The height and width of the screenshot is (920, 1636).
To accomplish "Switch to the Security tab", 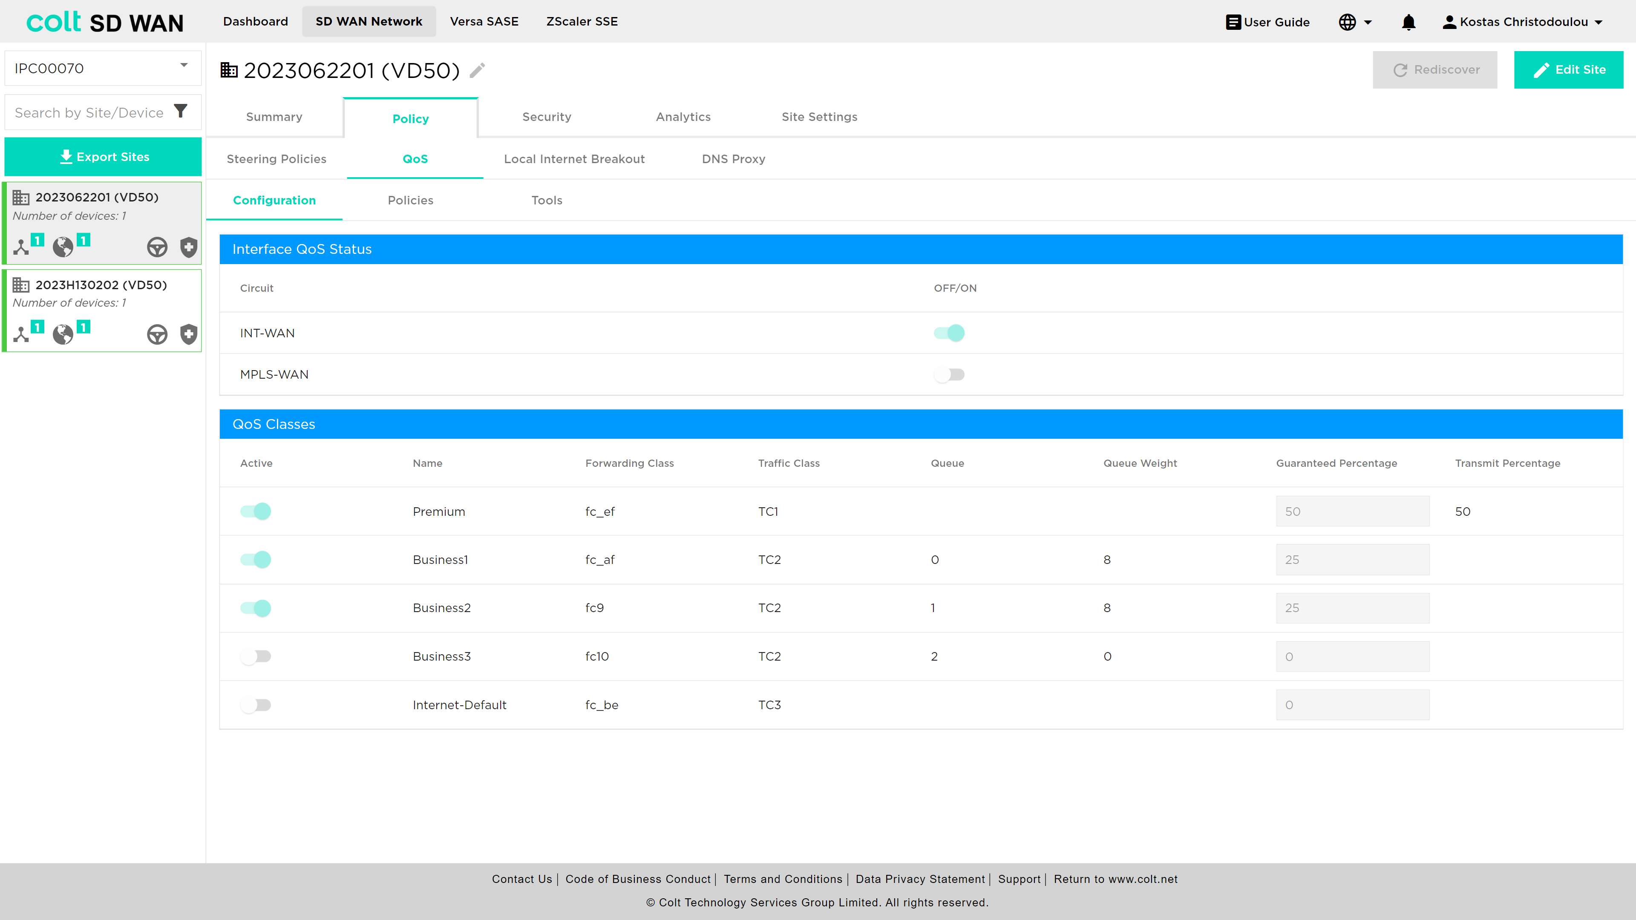I will pyautogui.click(x=547, y=117).
